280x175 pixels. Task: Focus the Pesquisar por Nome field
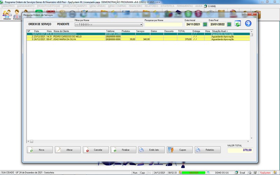point(163,24)
